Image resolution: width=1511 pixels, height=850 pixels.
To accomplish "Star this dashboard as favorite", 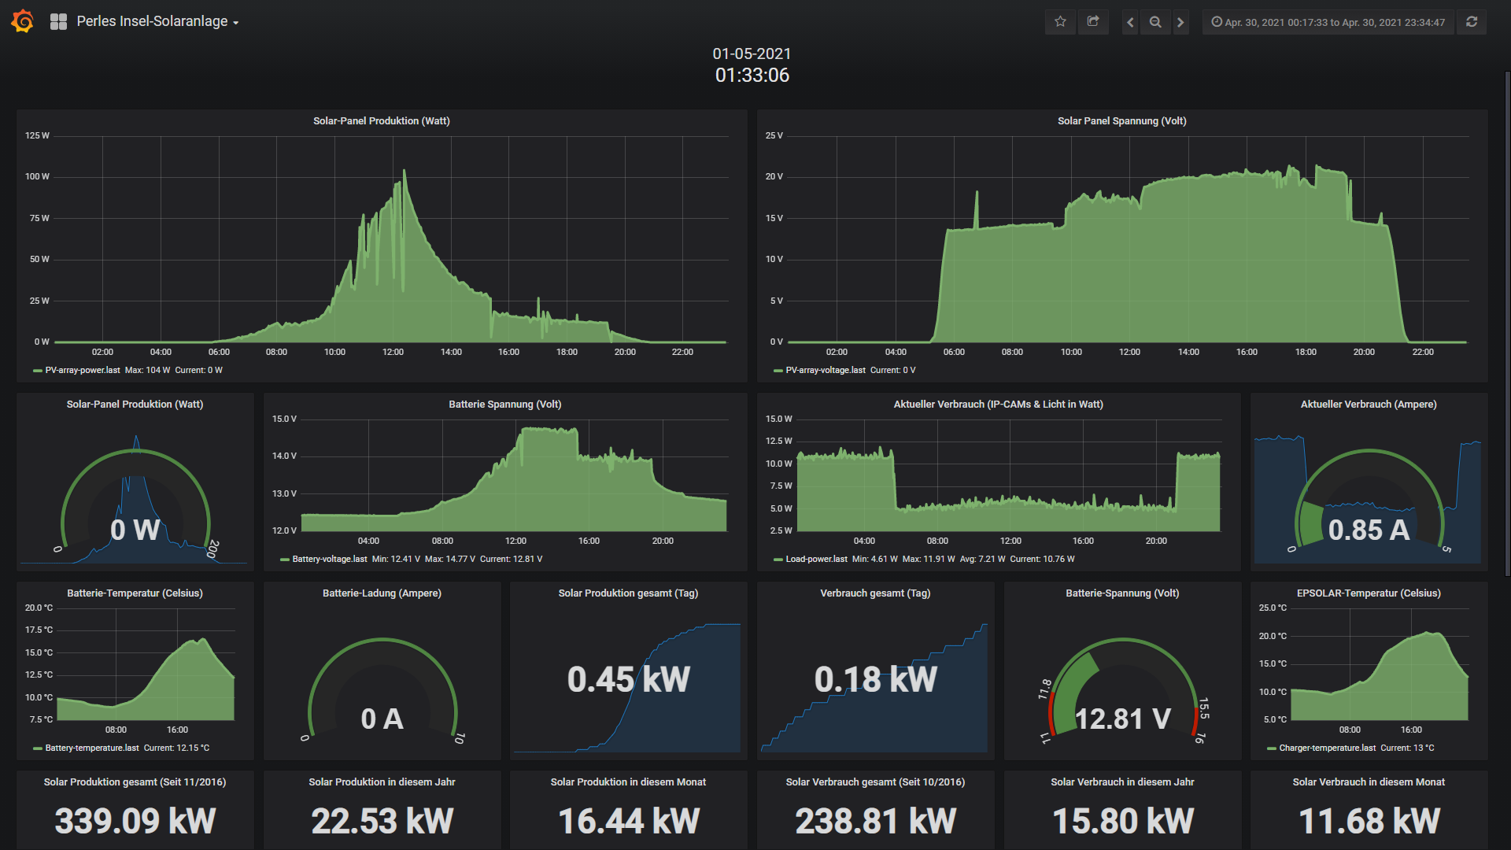I will click(1060, 22).
